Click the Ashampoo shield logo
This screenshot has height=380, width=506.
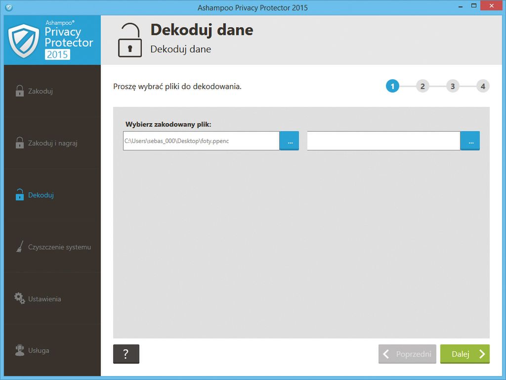(24, 41)
